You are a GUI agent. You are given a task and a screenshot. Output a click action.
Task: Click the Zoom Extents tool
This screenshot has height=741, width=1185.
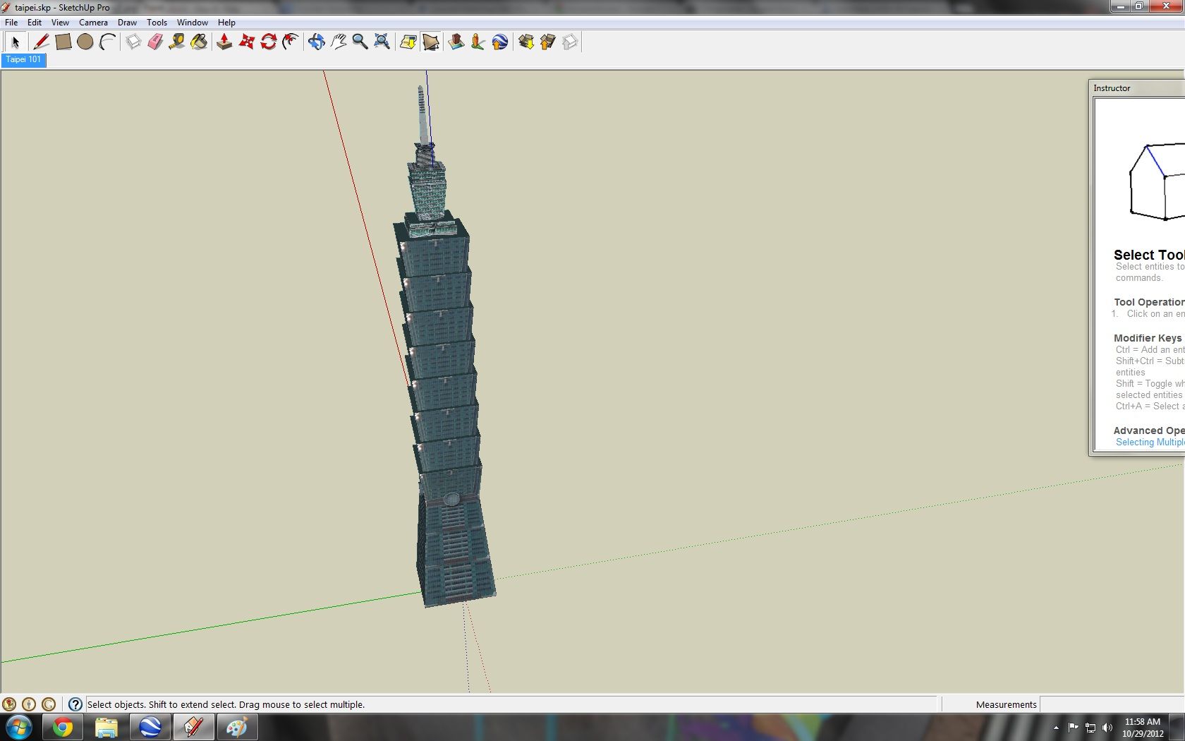click(382, 42)
